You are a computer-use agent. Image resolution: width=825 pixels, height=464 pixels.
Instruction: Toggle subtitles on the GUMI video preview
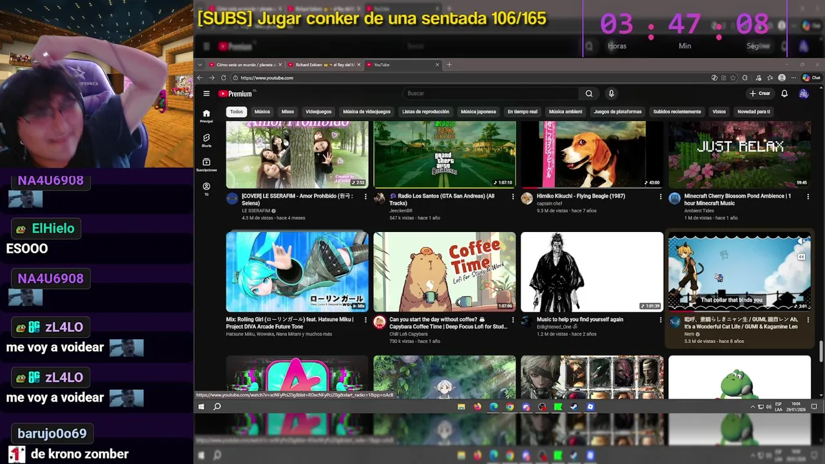pyautogui.click(x=801, y=257)
